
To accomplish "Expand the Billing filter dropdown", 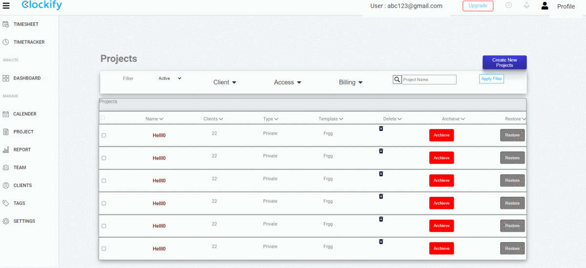I will tap(351, 82).
